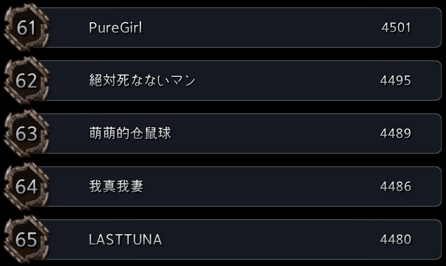Select the PureGirl player name
The height and width of the screenshot is (266, 446).
(116, 28)
